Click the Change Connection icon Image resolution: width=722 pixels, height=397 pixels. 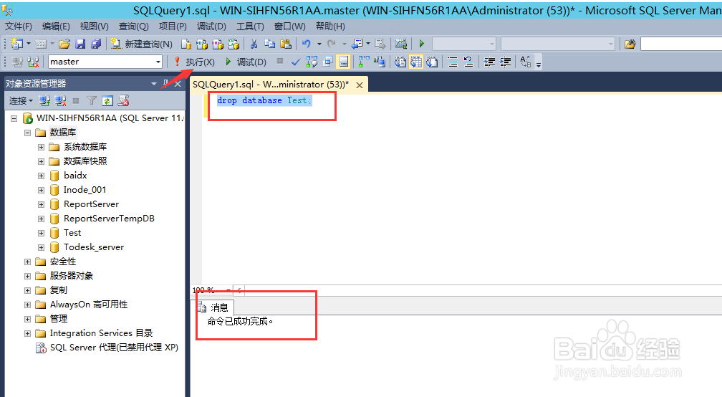[33, 62]
